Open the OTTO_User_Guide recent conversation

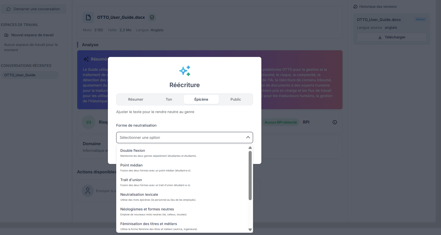(x=30, y=75)
